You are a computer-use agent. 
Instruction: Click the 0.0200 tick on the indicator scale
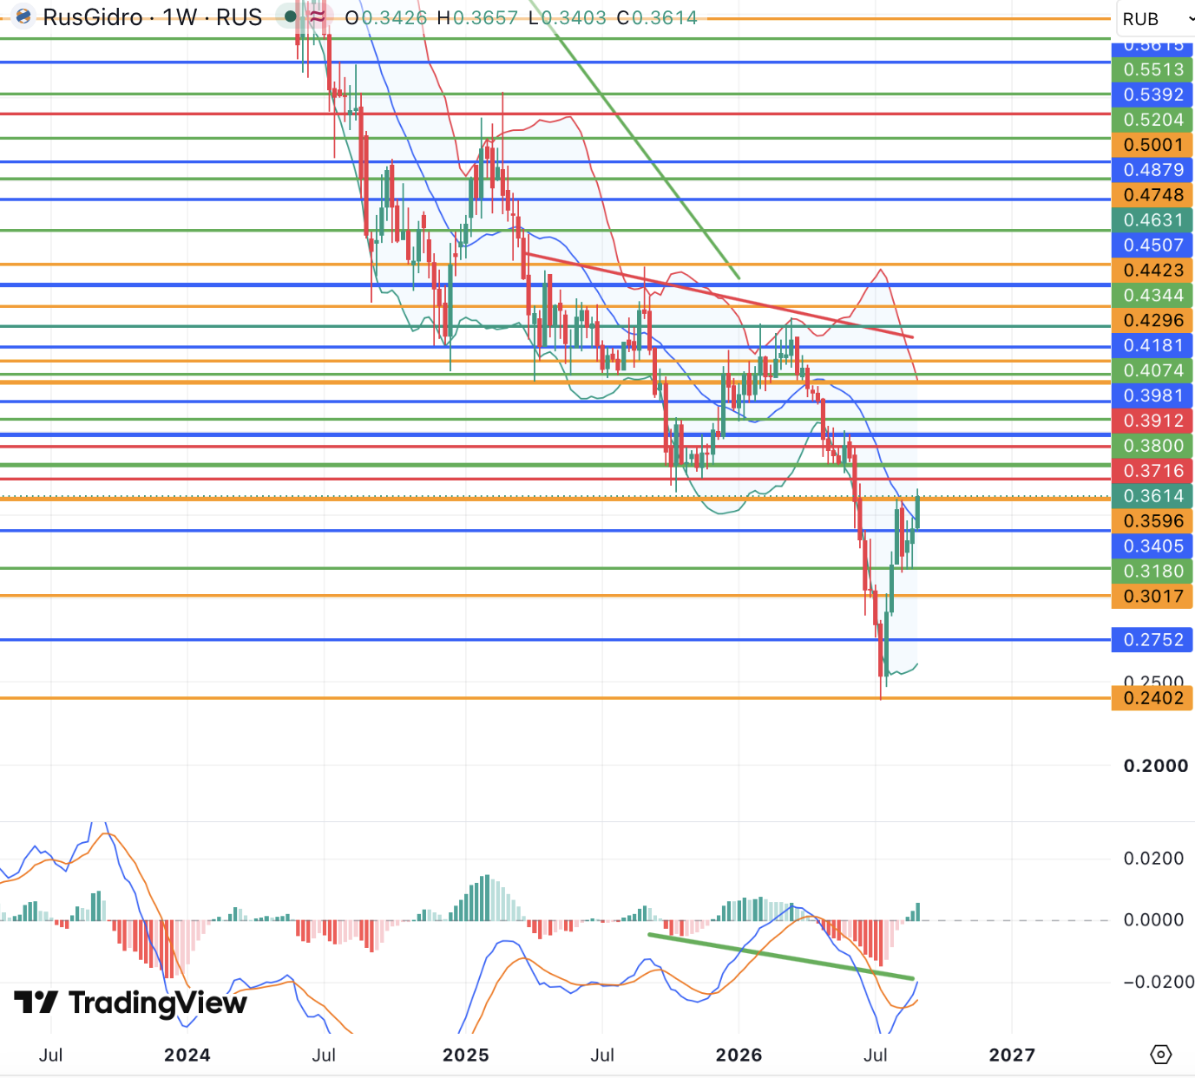(x=1153, y=859)
